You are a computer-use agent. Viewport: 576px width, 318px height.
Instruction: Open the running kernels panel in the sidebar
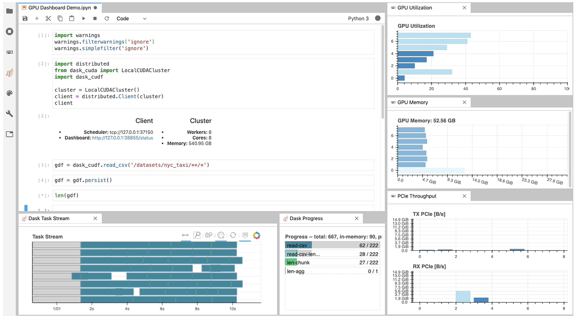tap(9, 32)
